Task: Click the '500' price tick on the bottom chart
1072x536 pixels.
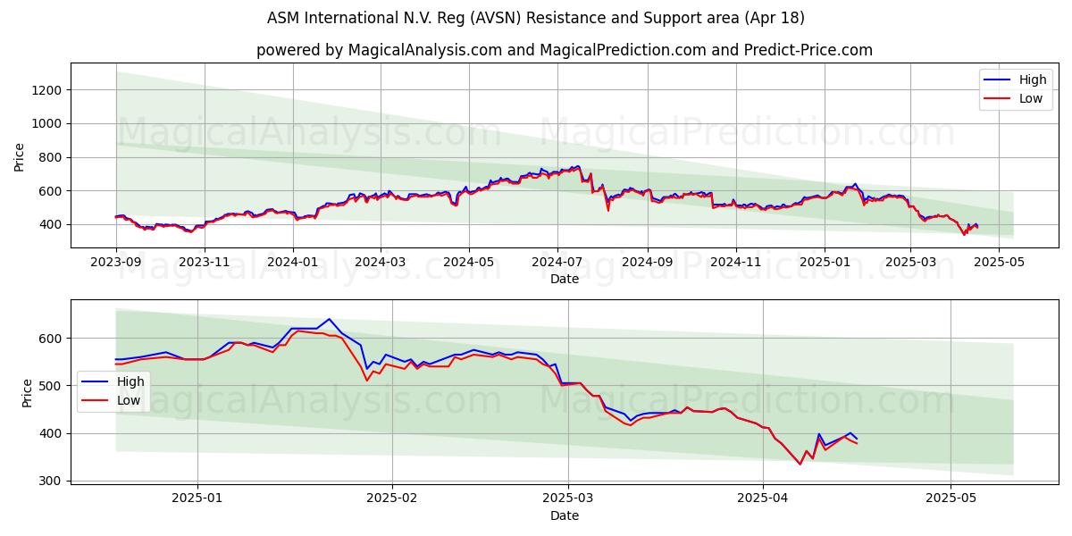Action: 52,386
